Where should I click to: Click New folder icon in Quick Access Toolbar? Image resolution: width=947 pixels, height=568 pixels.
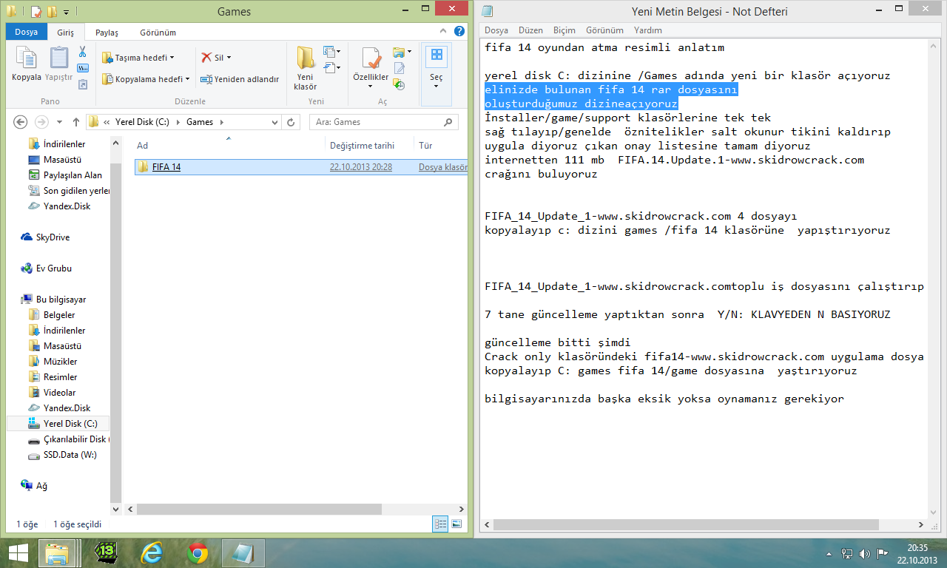click(x=51, y=12)
